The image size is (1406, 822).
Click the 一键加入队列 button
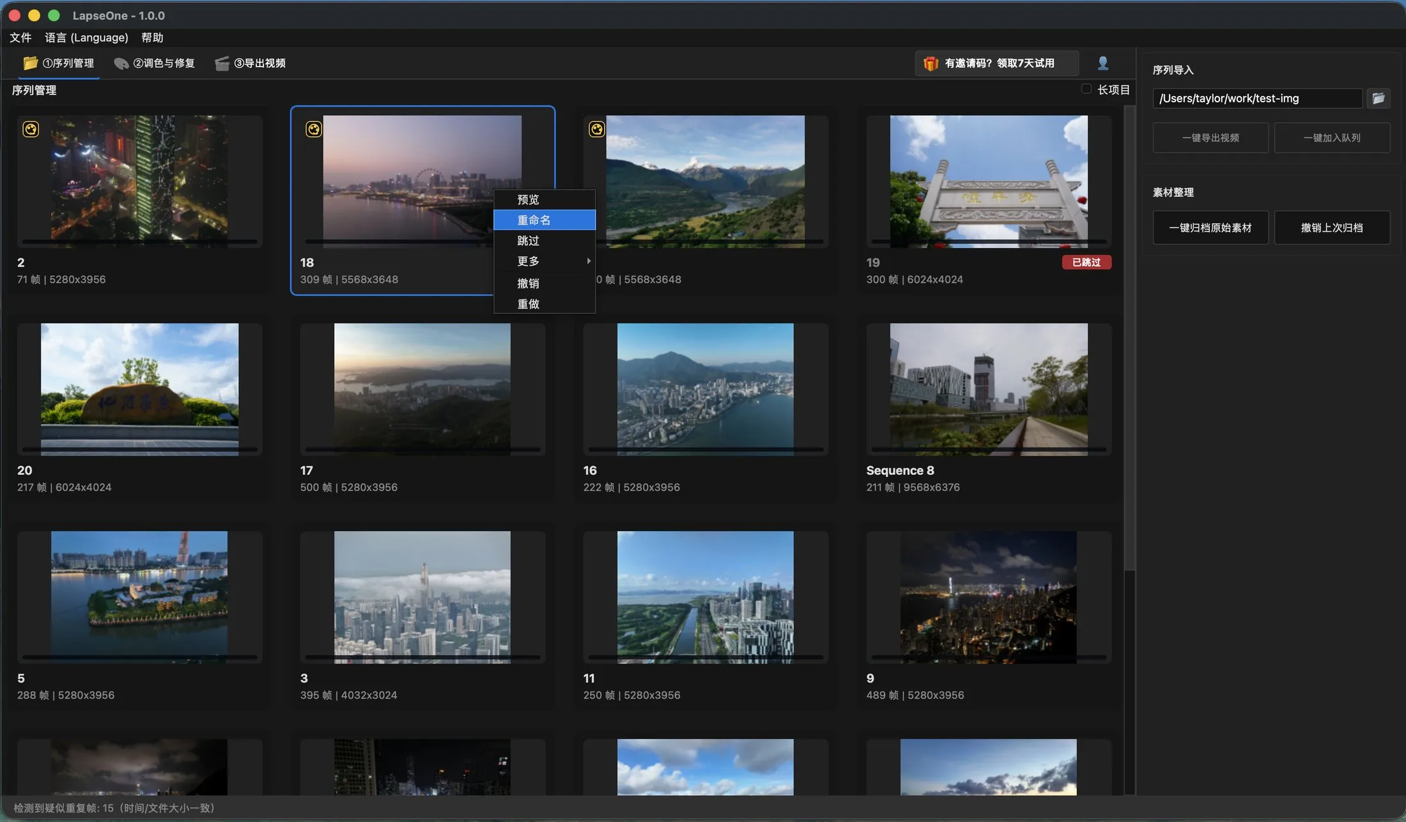[x=1332, y=137]
